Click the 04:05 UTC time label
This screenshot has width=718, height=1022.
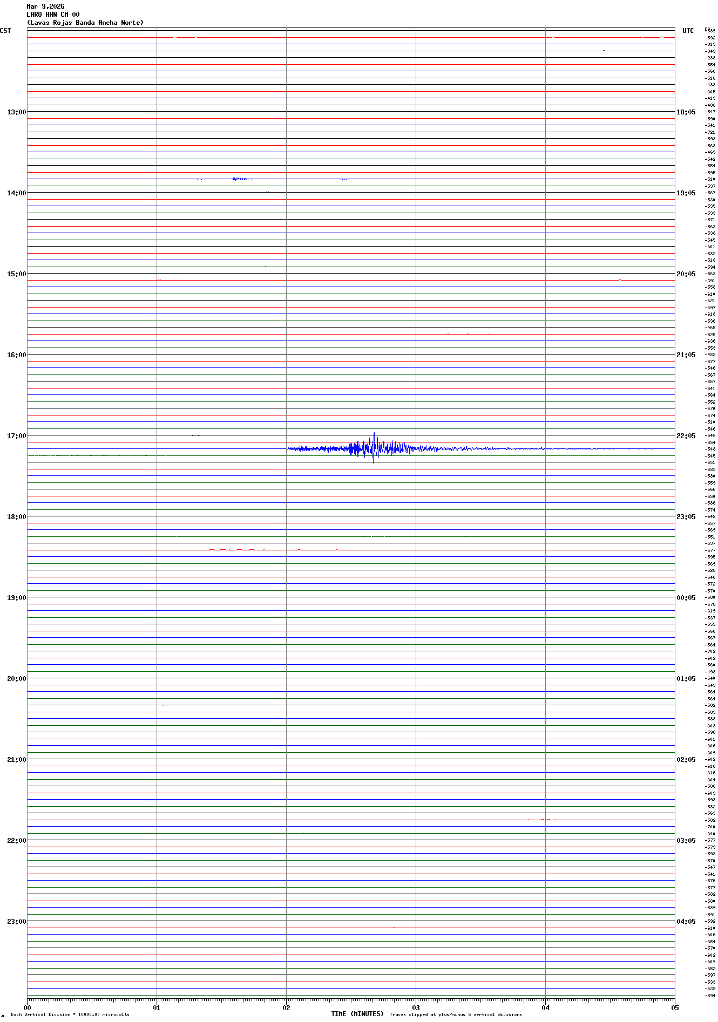tap(686, 922)
